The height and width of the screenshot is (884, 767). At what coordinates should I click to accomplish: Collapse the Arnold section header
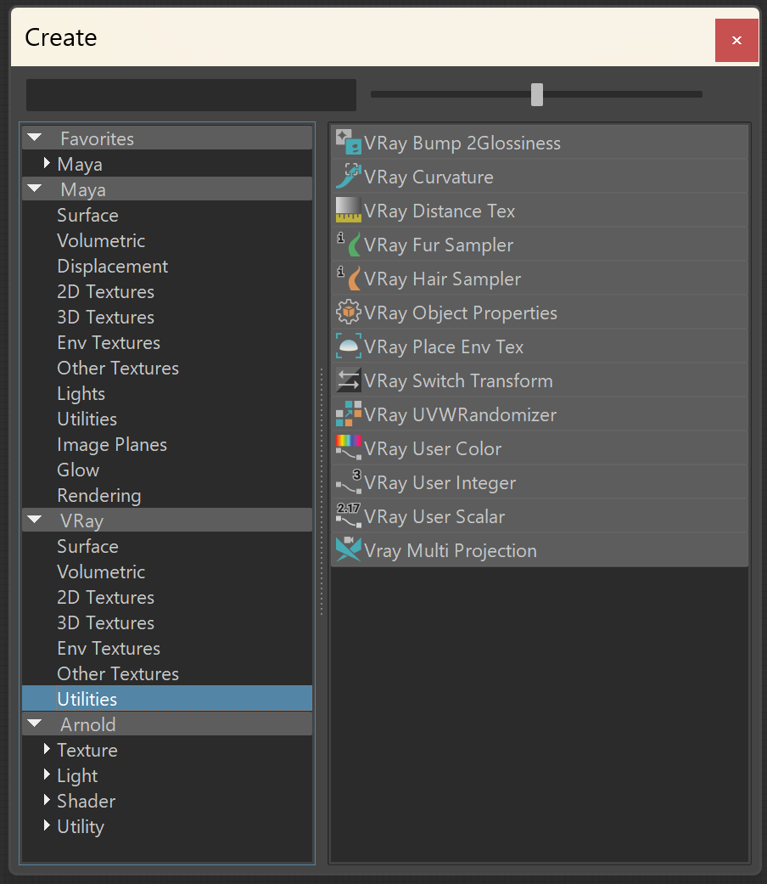pyautogui.click(x=35, y=723)
